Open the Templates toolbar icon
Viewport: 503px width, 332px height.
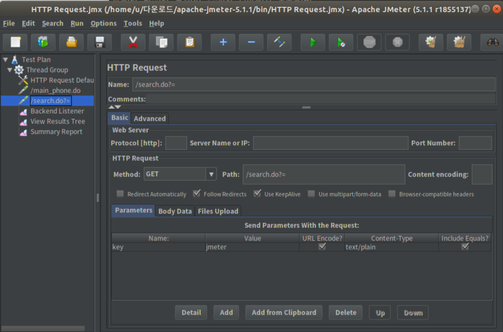[x=43, y=42]
